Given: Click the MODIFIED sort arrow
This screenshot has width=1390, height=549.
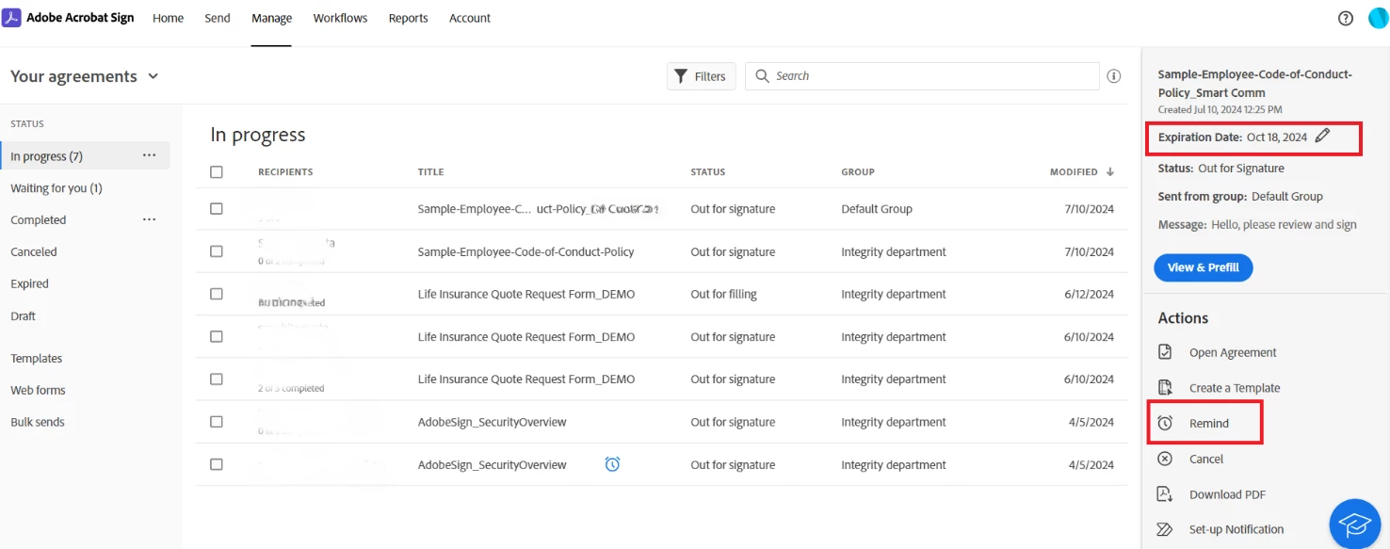Looking at the screenshot, I should [1110, 171].
